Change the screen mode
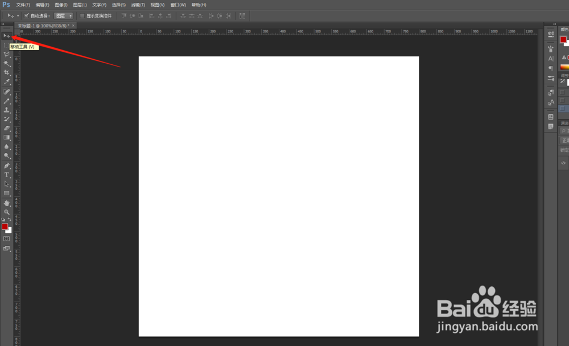 6,248
